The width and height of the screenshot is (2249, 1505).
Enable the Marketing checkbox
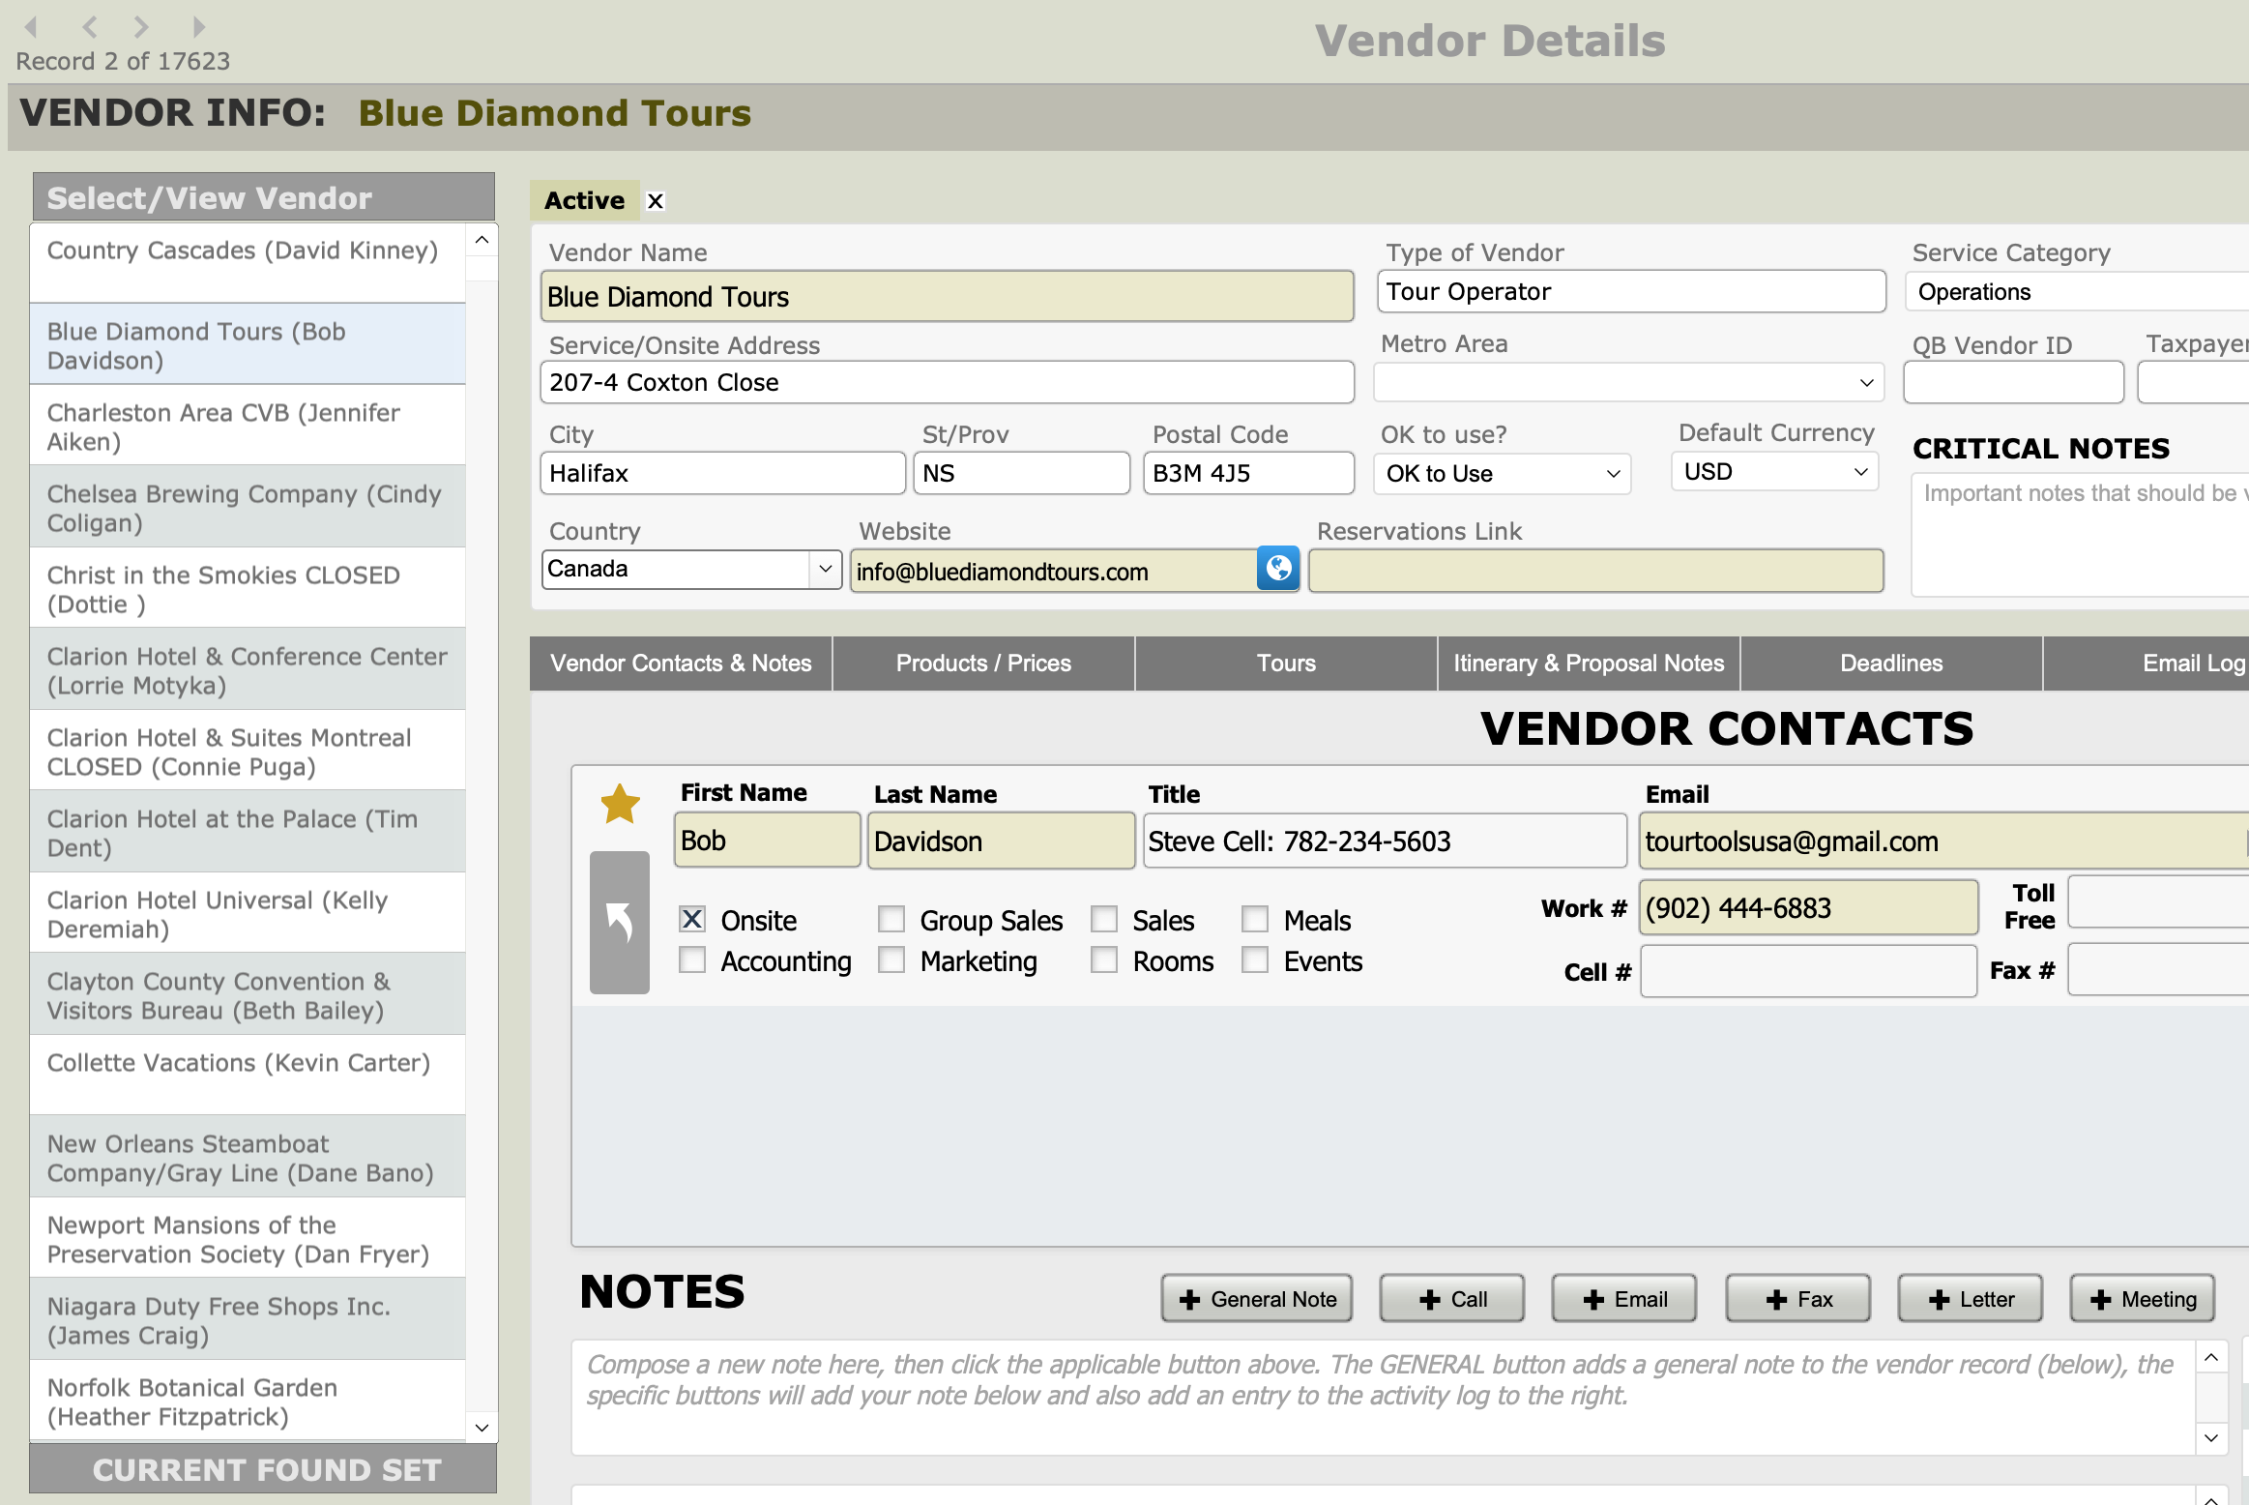[x=891, y=960]
